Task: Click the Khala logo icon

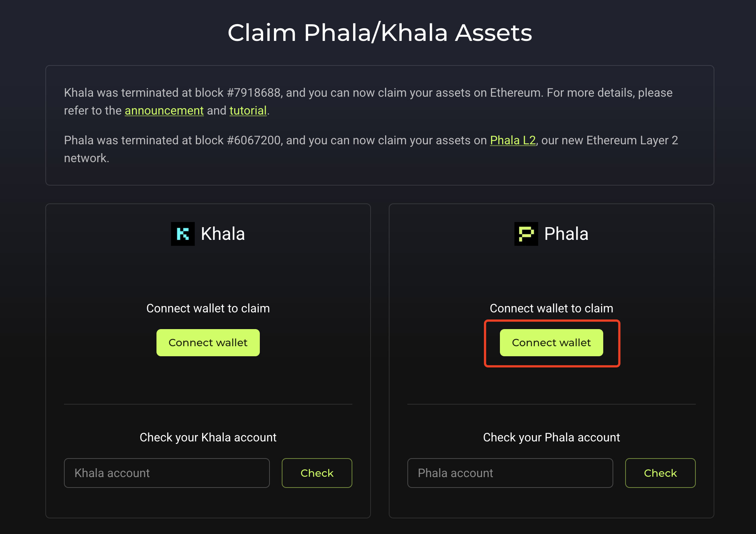Action: click(182, 234)
